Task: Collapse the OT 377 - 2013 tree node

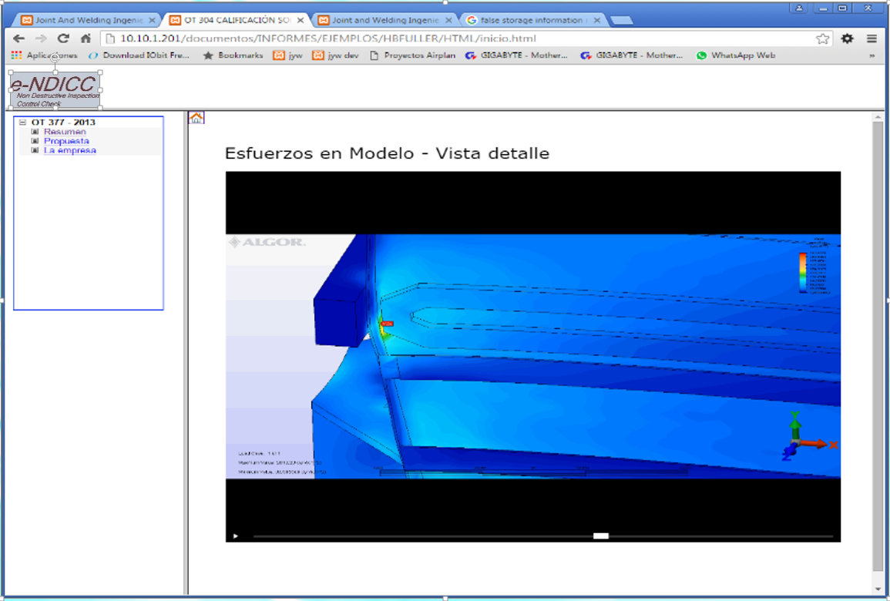Action: coord(23,123)
